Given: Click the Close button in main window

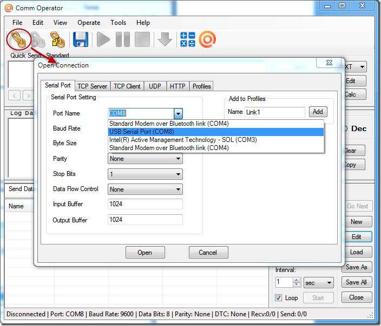Looking at the screenshot, I should 357,297.
